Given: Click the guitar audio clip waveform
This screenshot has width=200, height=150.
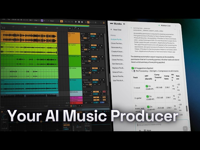Looking at the screenshot, I should pos(29,49).
